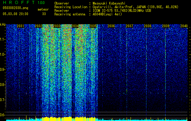Image resolution: width=191 pixels, height=121 pixels.
Task: Click the 1.0 frequency axis label
Action: (x=2, y=54)
